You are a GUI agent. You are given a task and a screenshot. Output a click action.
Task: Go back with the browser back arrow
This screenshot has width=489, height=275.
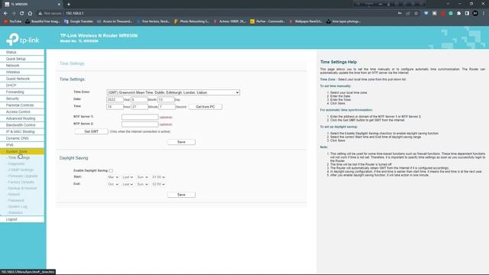[x=5, y=14]
